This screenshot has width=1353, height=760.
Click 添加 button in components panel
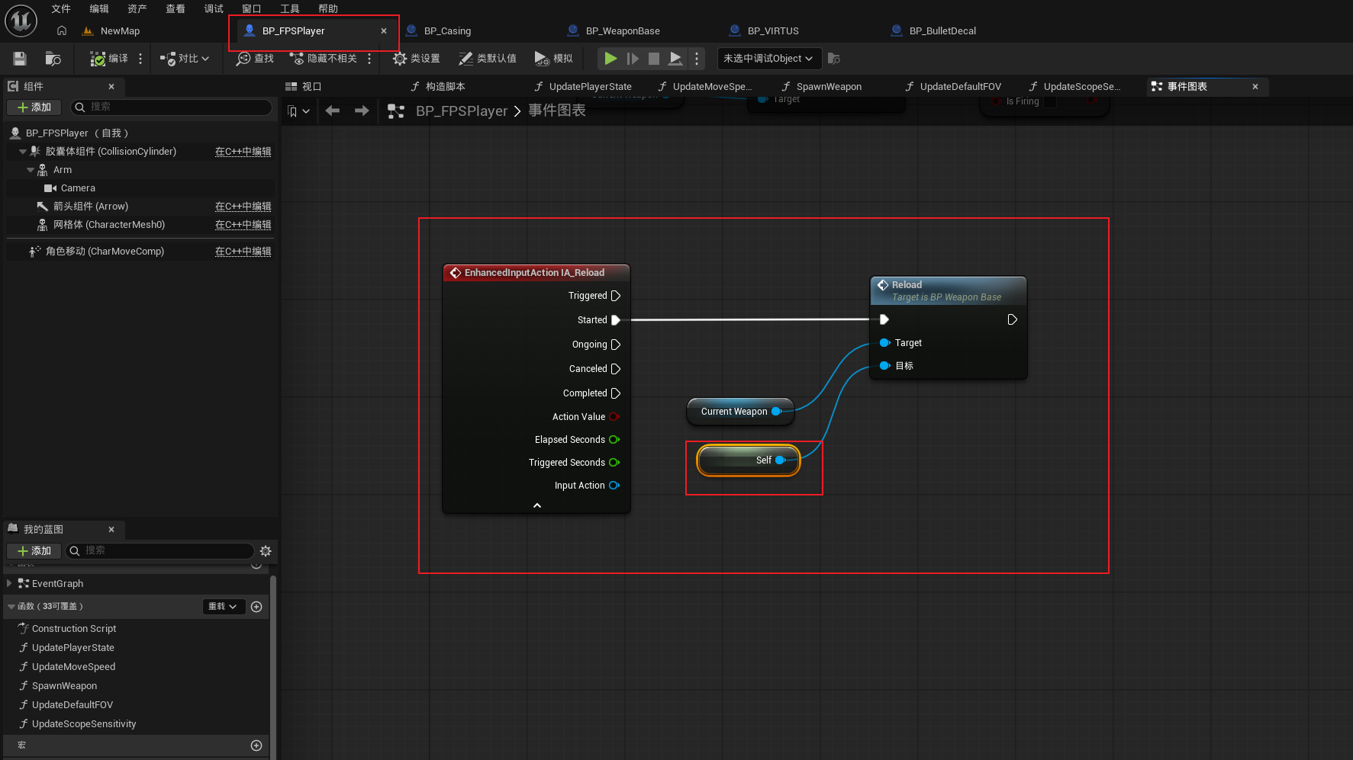pos(34,107)
